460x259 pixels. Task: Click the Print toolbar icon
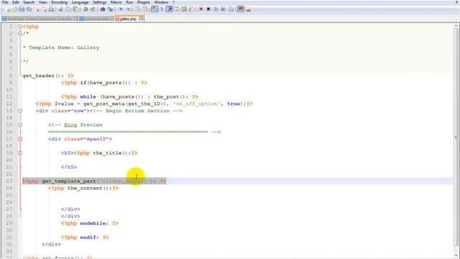[x=51, y=9]
